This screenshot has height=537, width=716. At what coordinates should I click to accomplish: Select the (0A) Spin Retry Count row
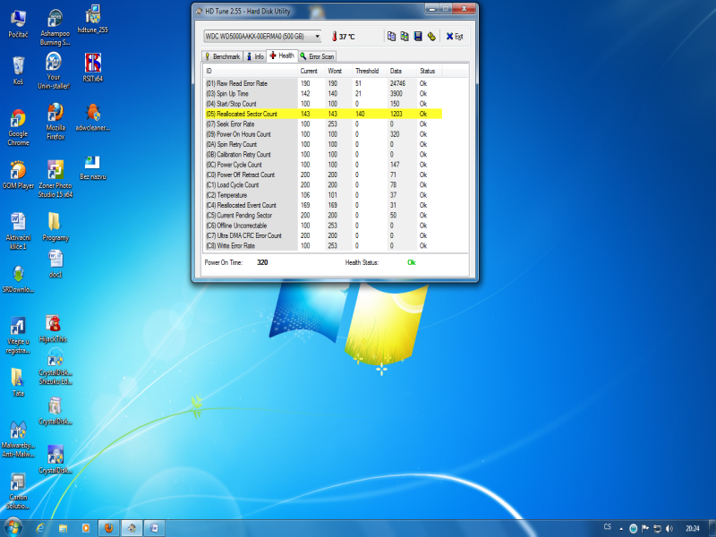323,144
